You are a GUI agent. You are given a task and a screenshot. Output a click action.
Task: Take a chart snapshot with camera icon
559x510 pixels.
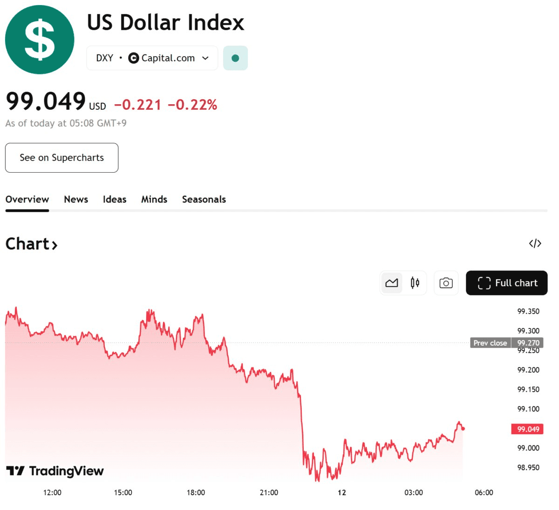pyautogui.click(x=446, y=283)
